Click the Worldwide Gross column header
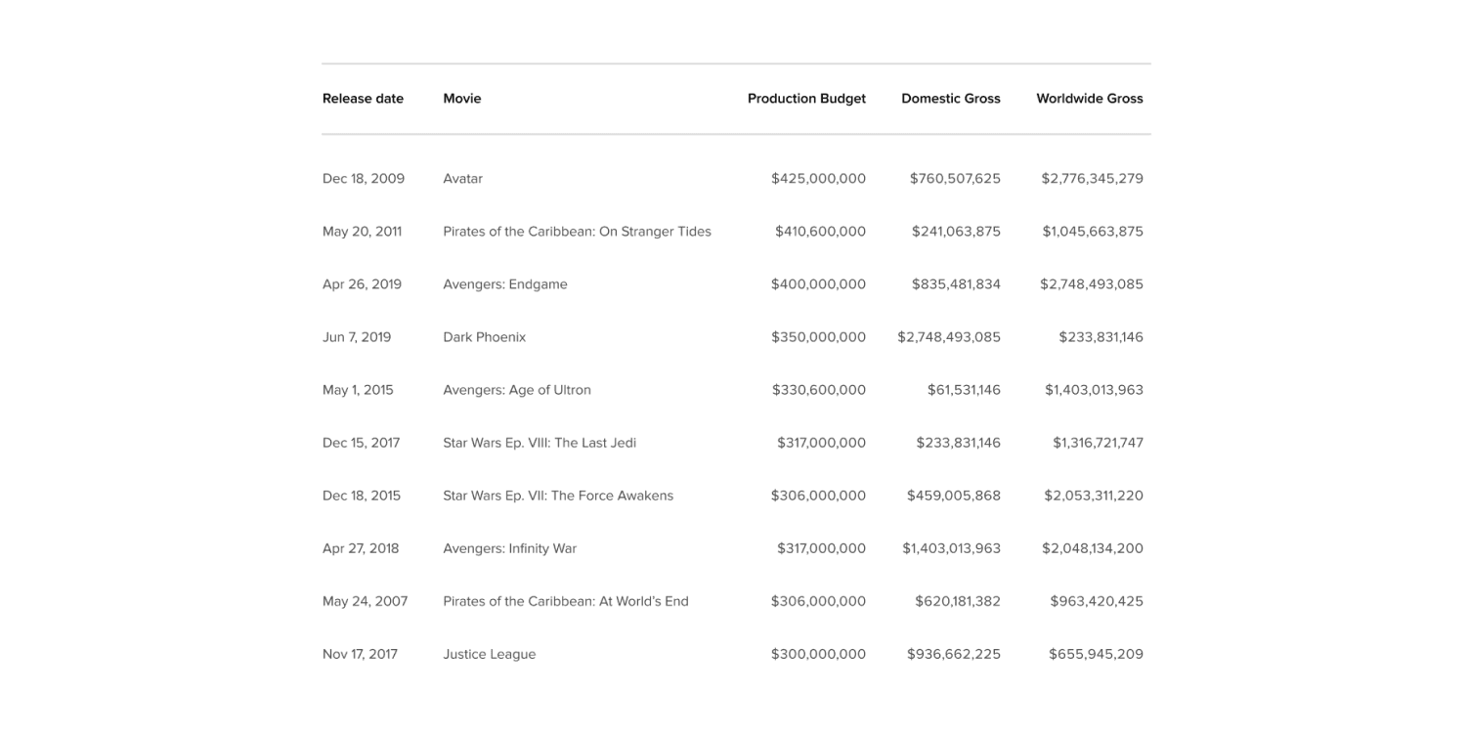Viewport: 1468px width, 734px height. coord(1090,99)
